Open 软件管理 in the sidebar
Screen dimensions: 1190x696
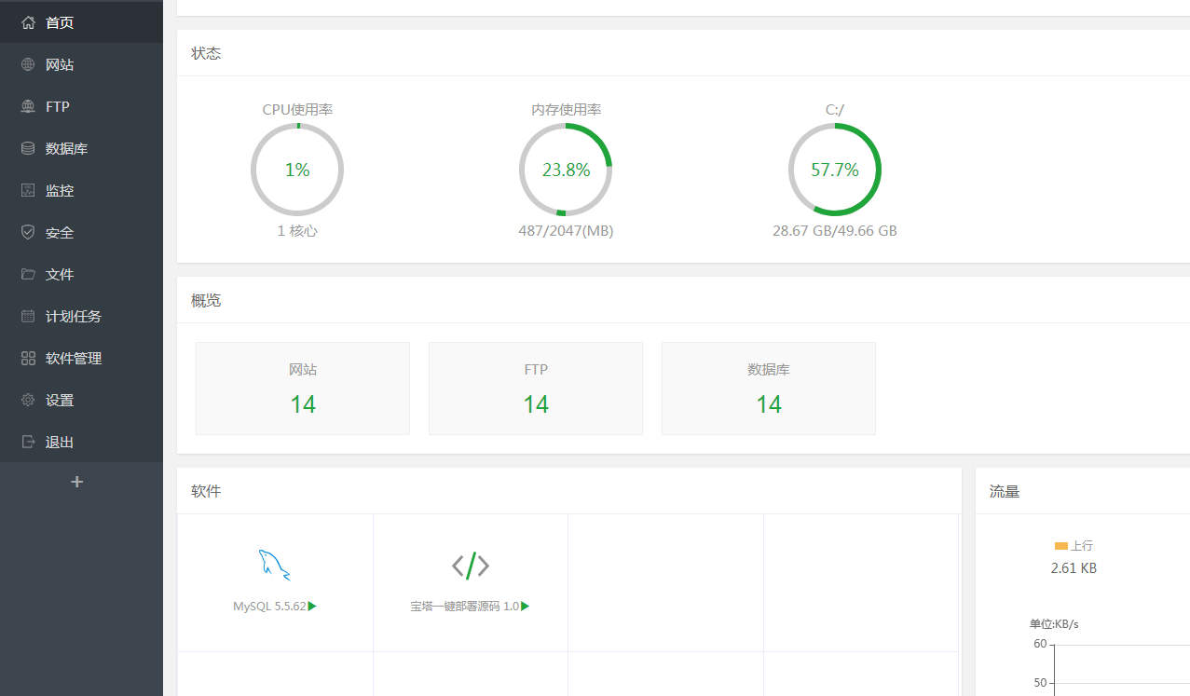point(81,358)
